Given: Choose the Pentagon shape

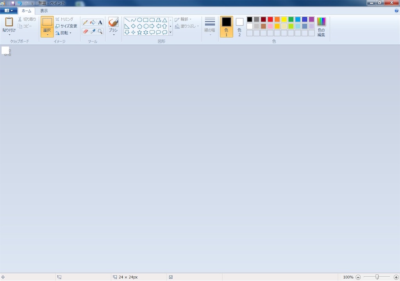Looking at the screenshot, I should (139, 26).
